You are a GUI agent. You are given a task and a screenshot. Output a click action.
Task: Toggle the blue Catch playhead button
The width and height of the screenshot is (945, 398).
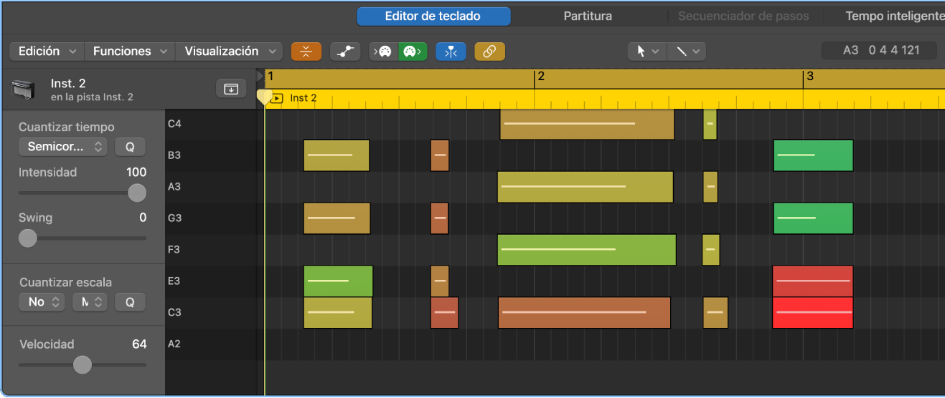(451, 52)
